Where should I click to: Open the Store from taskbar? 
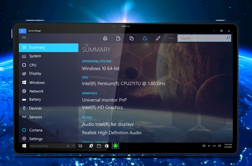(x=106, y=146)
